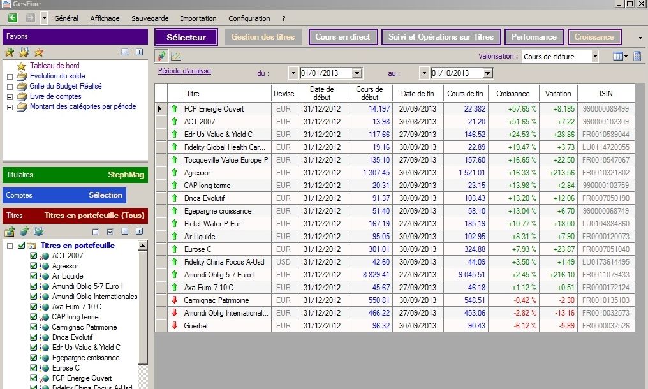
Task: Click the add favorite star icon
Action: point(9,52)
